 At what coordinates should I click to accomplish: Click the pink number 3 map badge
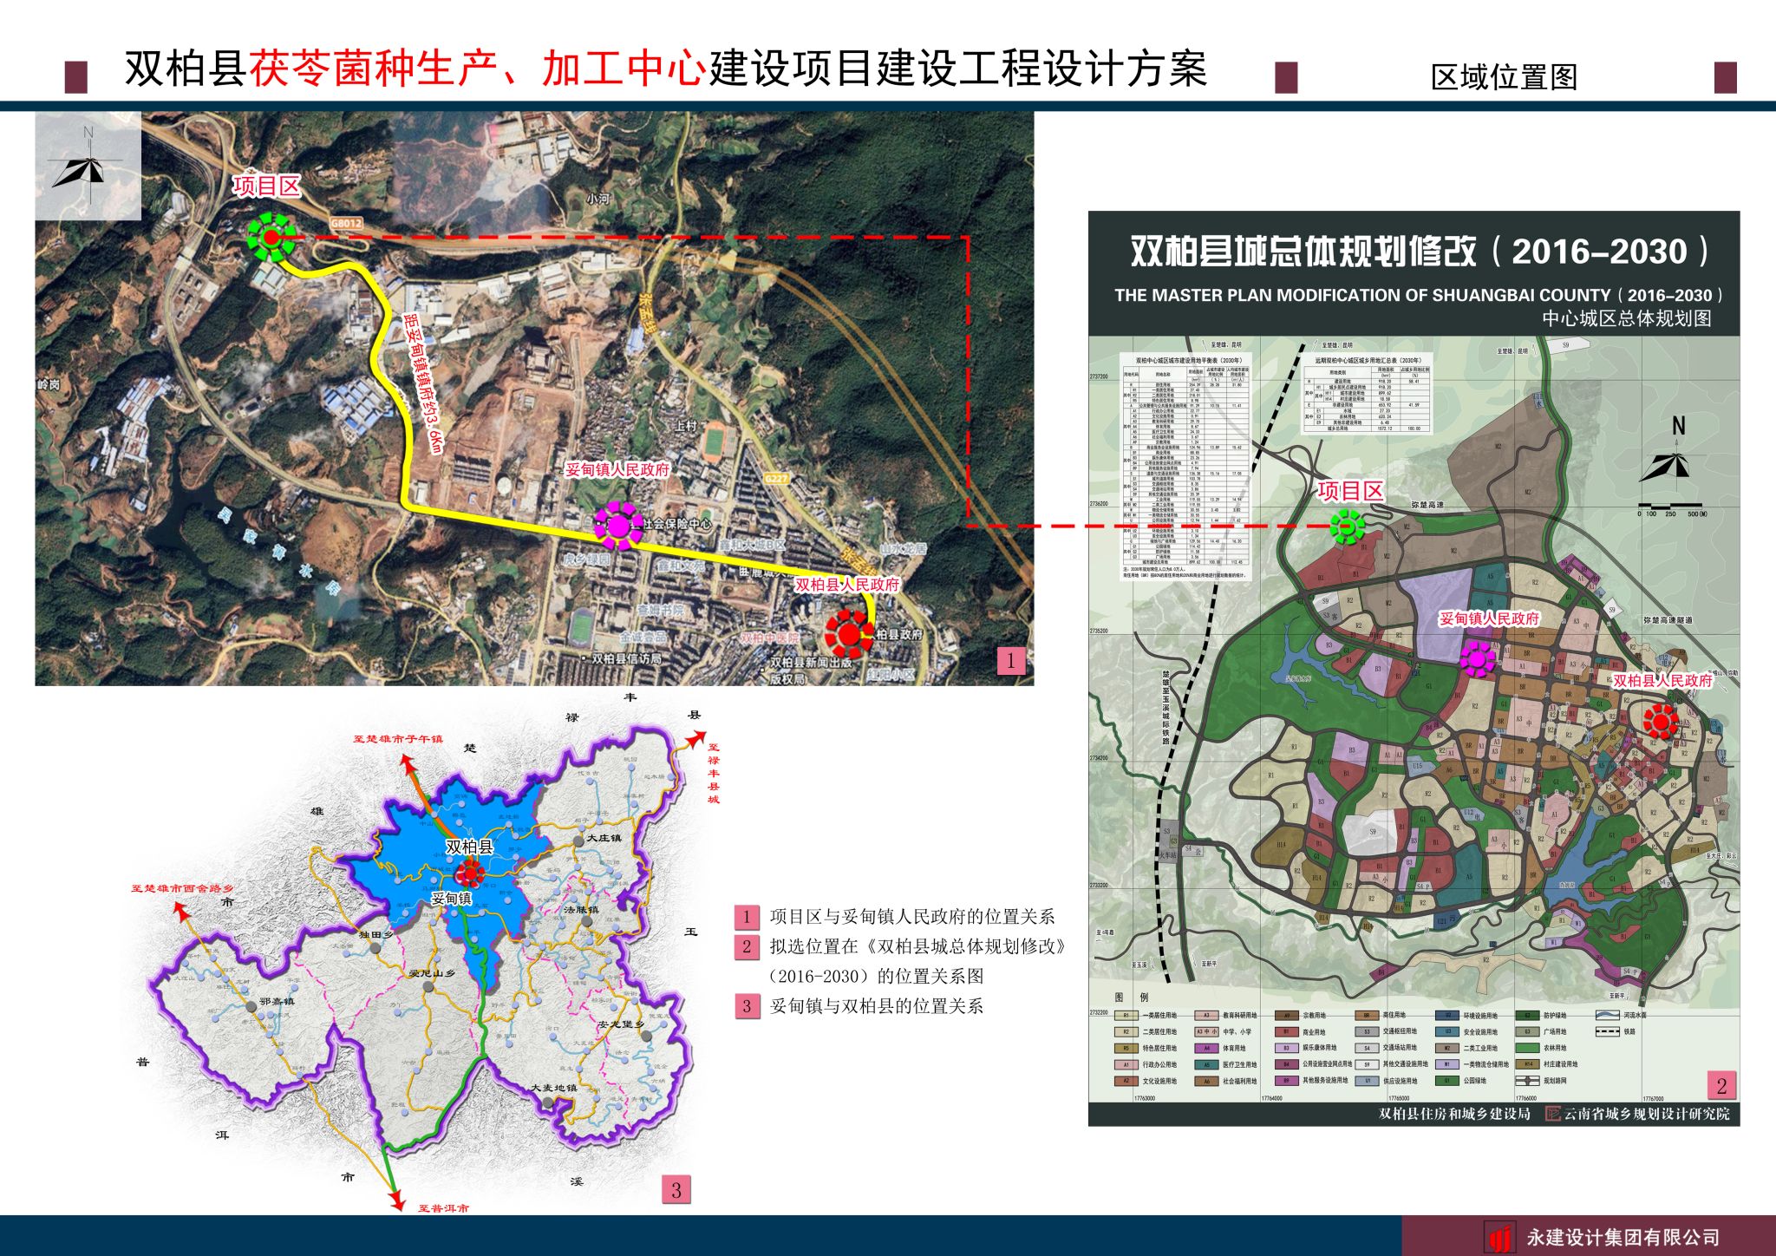pos(676,1190)
